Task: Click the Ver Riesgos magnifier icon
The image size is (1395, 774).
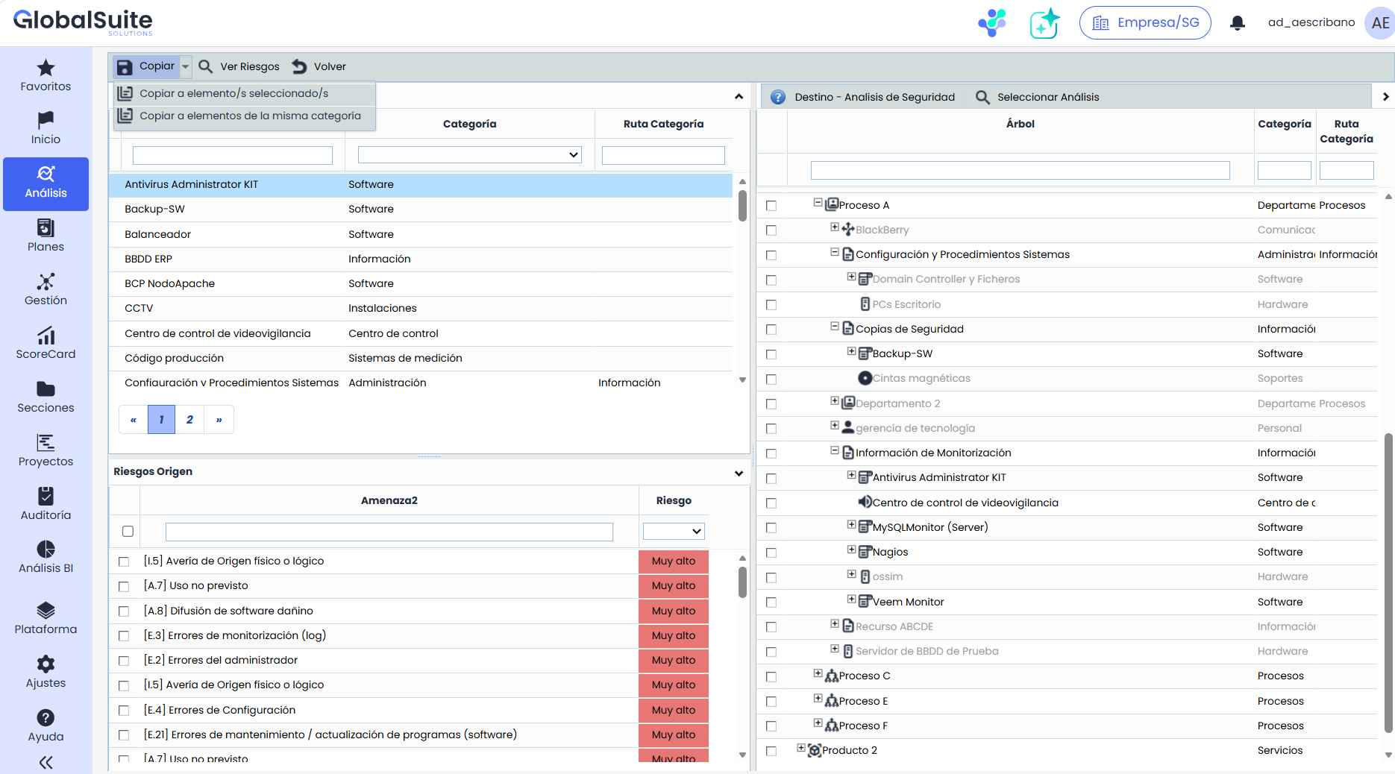Action: point(206,66)
